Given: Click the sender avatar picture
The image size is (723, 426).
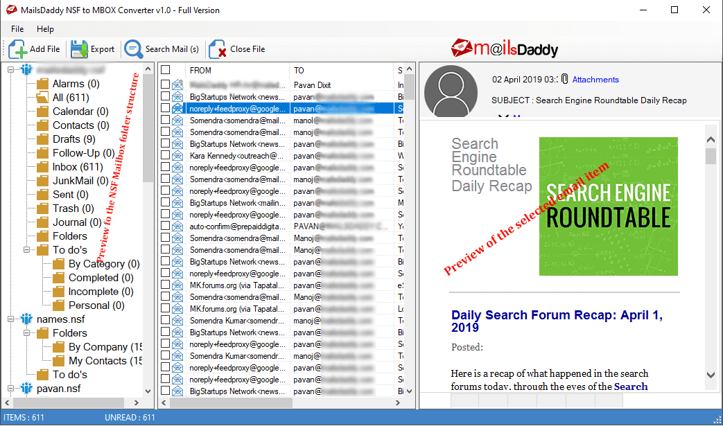Looking at the screenshot, I should (x=451, y=91).
